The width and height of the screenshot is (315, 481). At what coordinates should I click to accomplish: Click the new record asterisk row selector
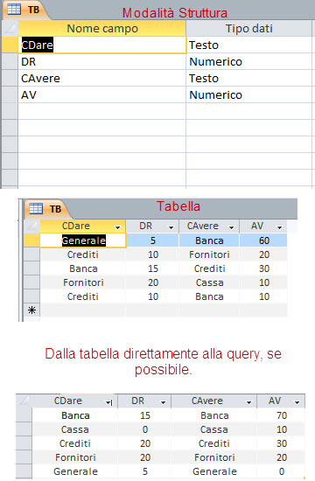point(31,310)
